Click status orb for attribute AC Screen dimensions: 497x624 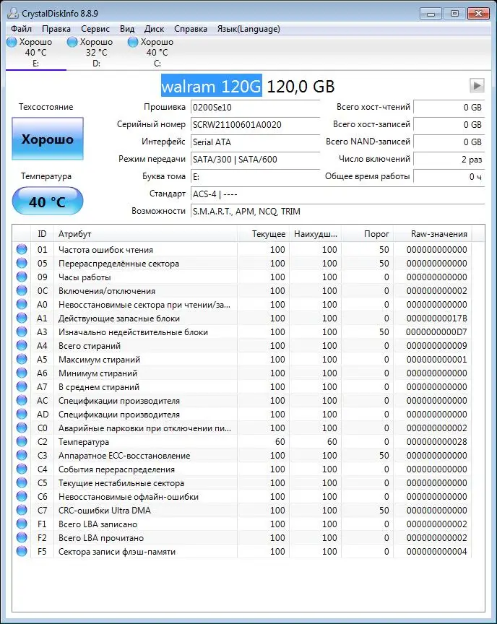(x=22, y=400)
